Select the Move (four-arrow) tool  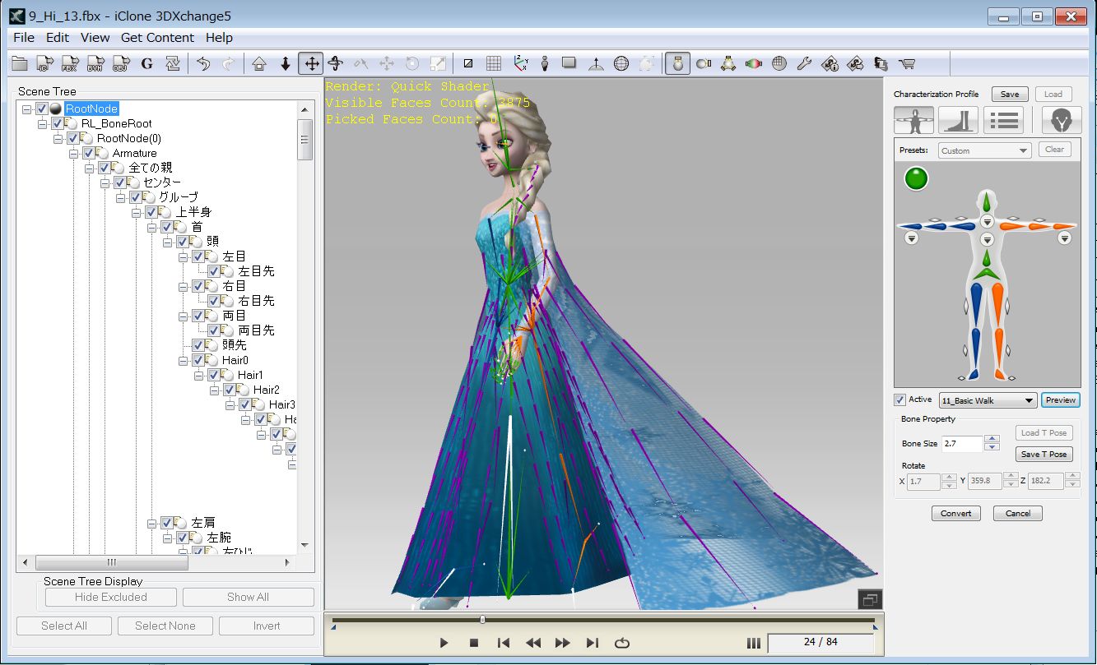(311, 63)
